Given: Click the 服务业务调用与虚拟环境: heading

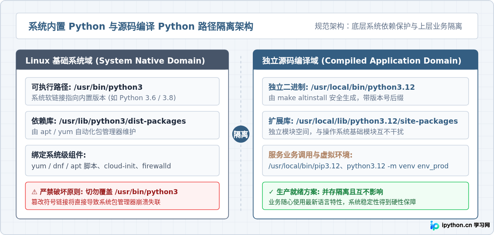Looking at the screenshot, I should tap(311, 155).
